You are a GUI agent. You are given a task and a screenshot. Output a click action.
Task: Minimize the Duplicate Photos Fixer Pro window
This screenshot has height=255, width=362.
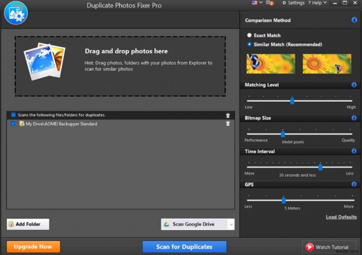[x=335, y=3]
